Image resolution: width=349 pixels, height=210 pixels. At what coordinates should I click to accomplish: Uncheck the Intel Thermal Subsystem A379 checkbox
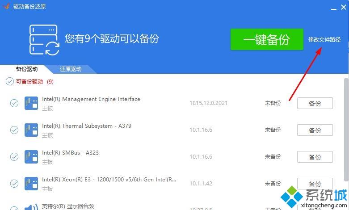tap(14, 130)
